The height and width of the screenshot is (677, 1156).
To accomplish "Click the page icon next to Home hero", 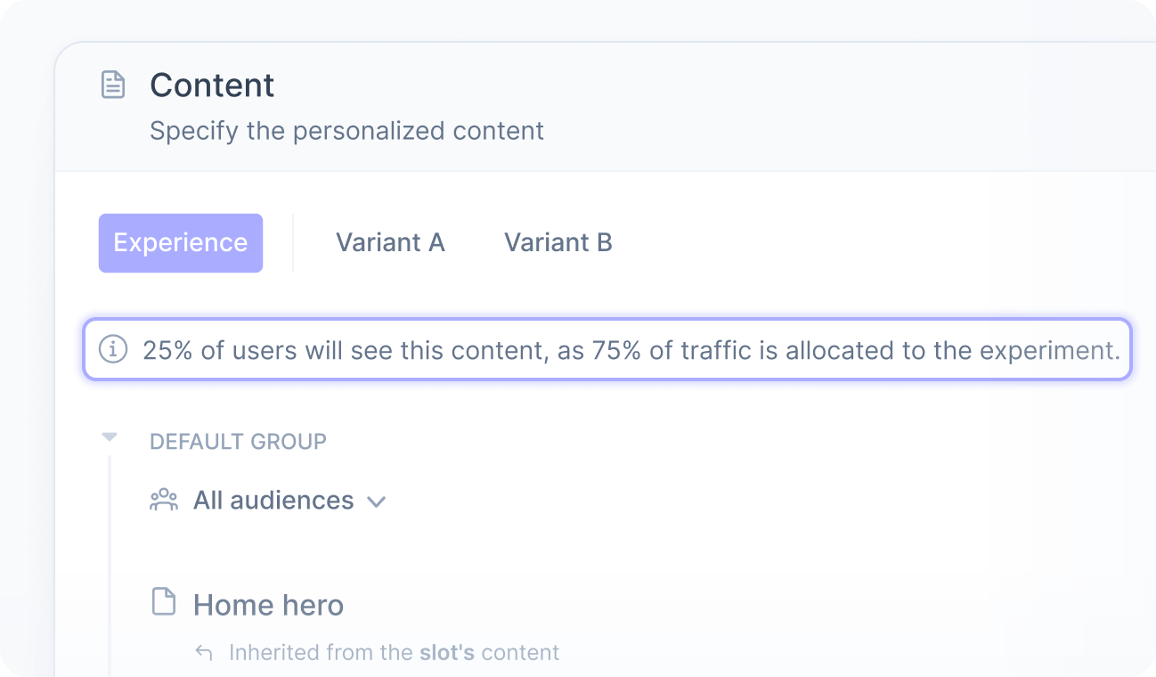I will [x=163, y=602].
